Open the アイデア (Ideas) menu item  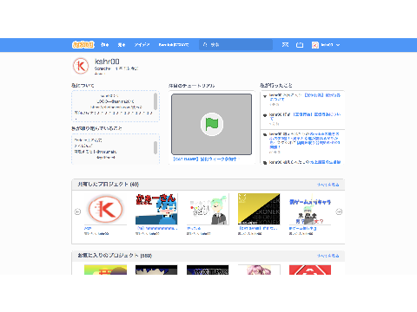coord(142,45)
